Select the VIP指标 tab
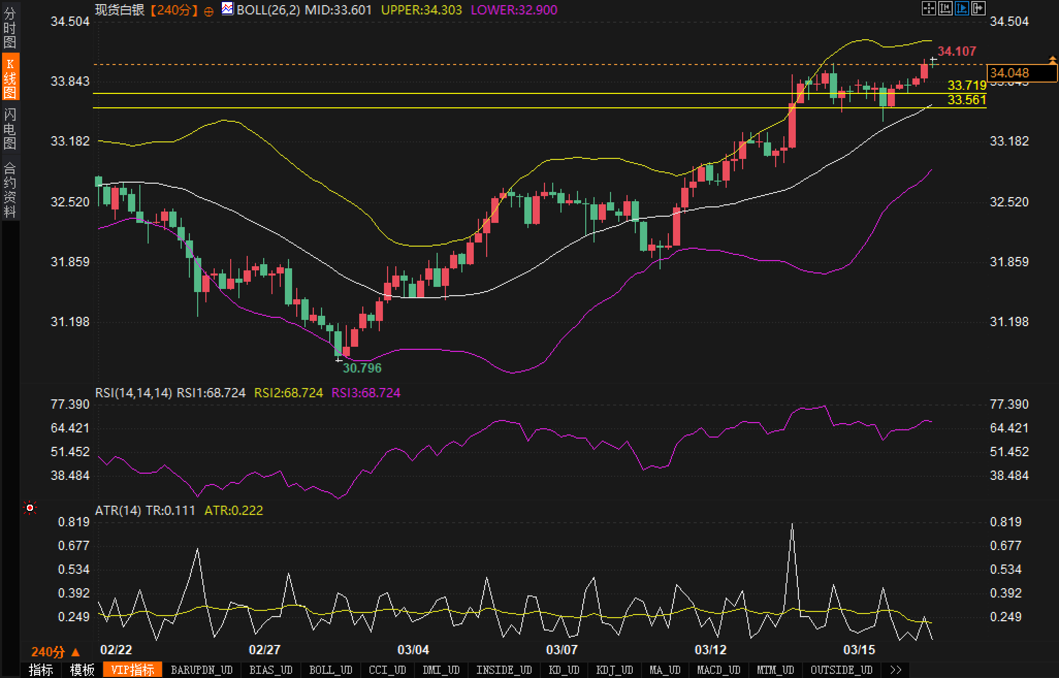Viewport: 1059px width, 678px height. click(133, 670)
